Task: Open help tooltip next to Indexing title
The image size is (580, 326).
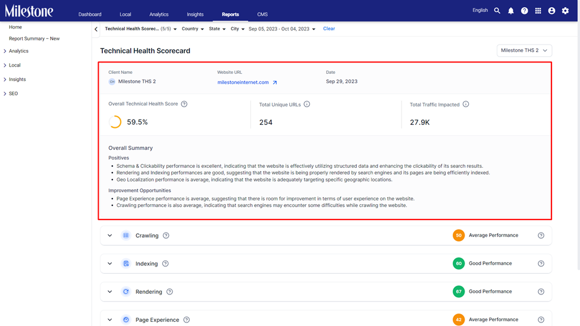Action: 165,264
